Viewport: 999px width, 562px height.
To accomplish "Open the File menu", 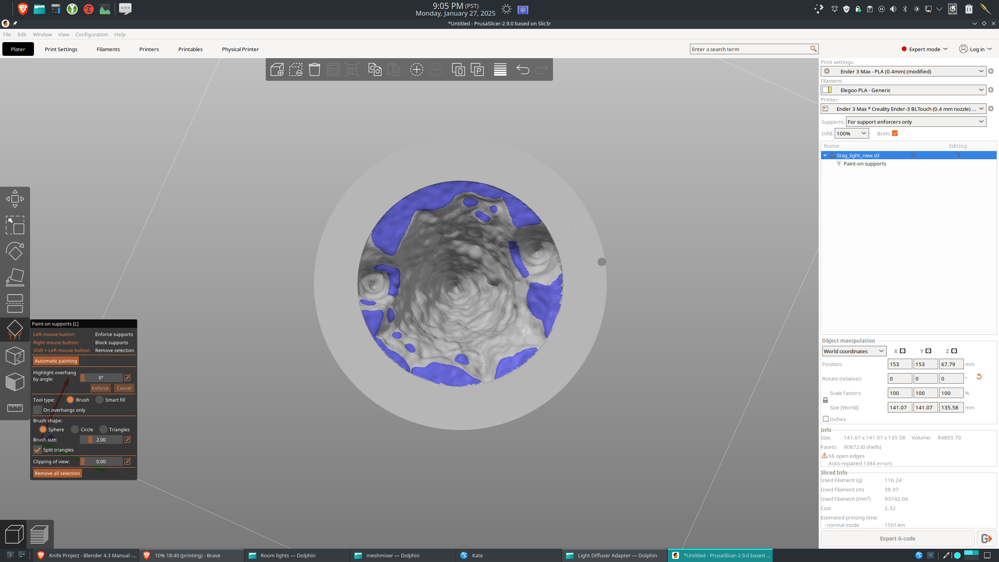I will pos(7,34).
